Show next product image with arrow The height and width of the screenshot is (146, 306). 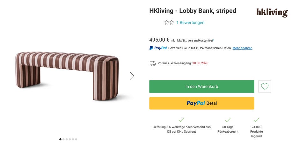pos(132,76)
